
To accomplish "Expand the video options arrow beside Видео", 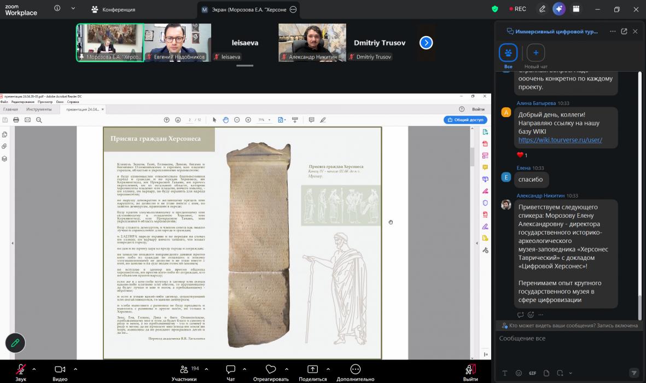I will (x=75, y=369).
